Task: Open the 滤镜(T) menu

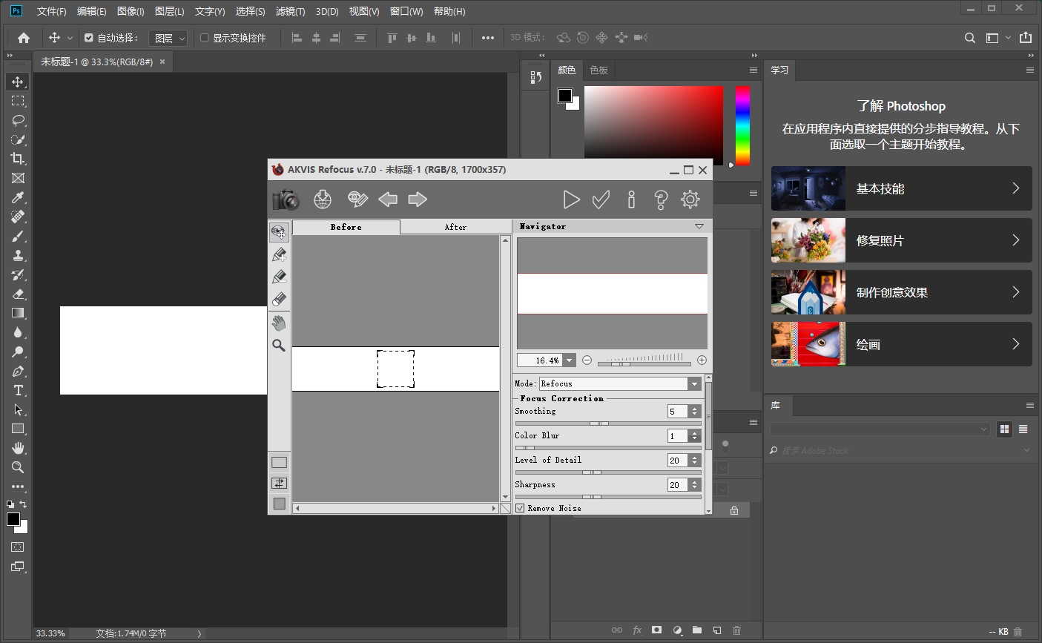Action: [x=290, y=11]
